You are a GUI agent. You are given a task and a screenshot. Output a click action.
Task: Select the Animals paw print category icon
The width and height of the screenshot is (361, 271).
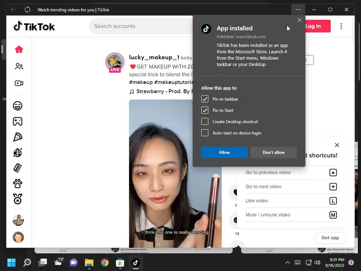18,183
